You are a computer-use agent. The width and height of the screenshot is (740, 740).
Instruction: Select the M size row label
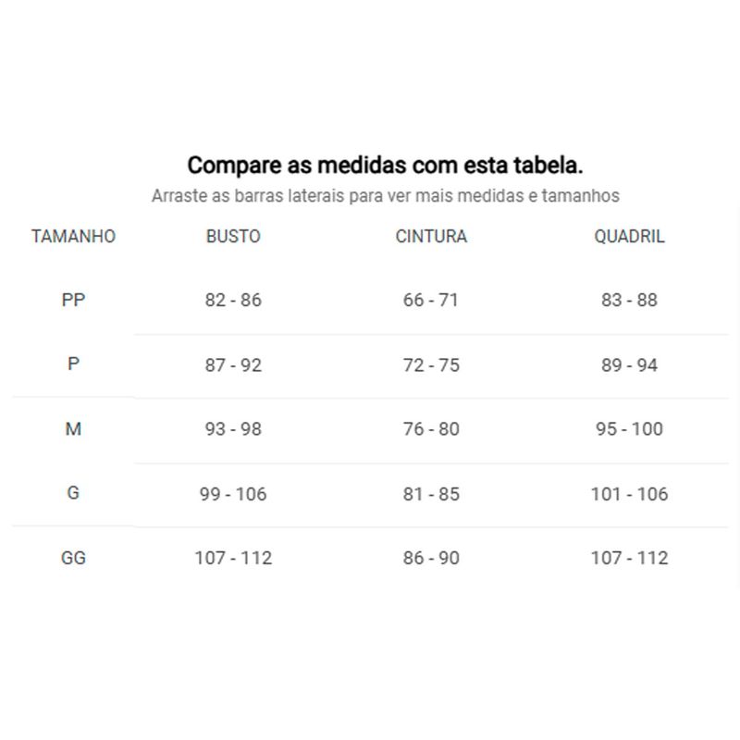pyautogui.click(x=73, y=428)
